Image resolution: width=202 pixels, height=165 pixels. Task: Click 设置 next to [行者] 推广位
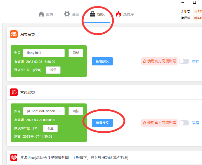(53, 70)
